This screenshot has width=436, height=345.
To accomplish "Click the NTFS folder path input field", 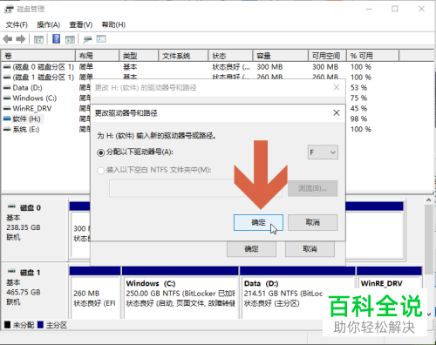I will click(x=195, y=188).
